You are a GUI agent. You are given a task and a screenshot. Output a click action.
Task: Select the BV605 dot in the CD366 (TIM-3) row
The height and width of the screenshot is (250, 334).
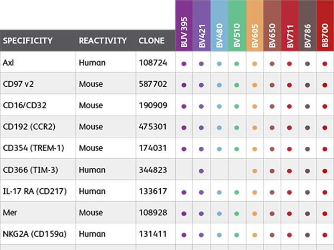point(255,171)
